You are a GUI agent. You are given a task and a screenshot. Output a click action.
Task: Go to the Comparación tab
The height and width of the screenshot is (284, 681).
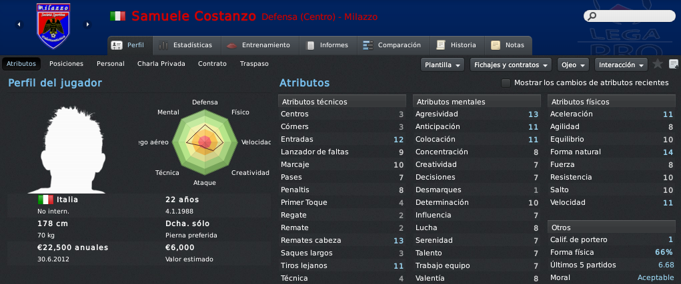(393, 45)
